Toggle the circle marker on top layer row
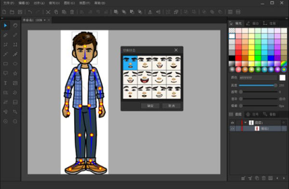 [x=284, y=123]
